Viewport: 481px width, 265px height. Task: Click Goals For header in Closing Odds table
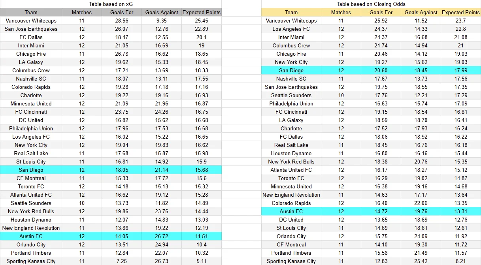pyautogui.click(x=381, y=12)
